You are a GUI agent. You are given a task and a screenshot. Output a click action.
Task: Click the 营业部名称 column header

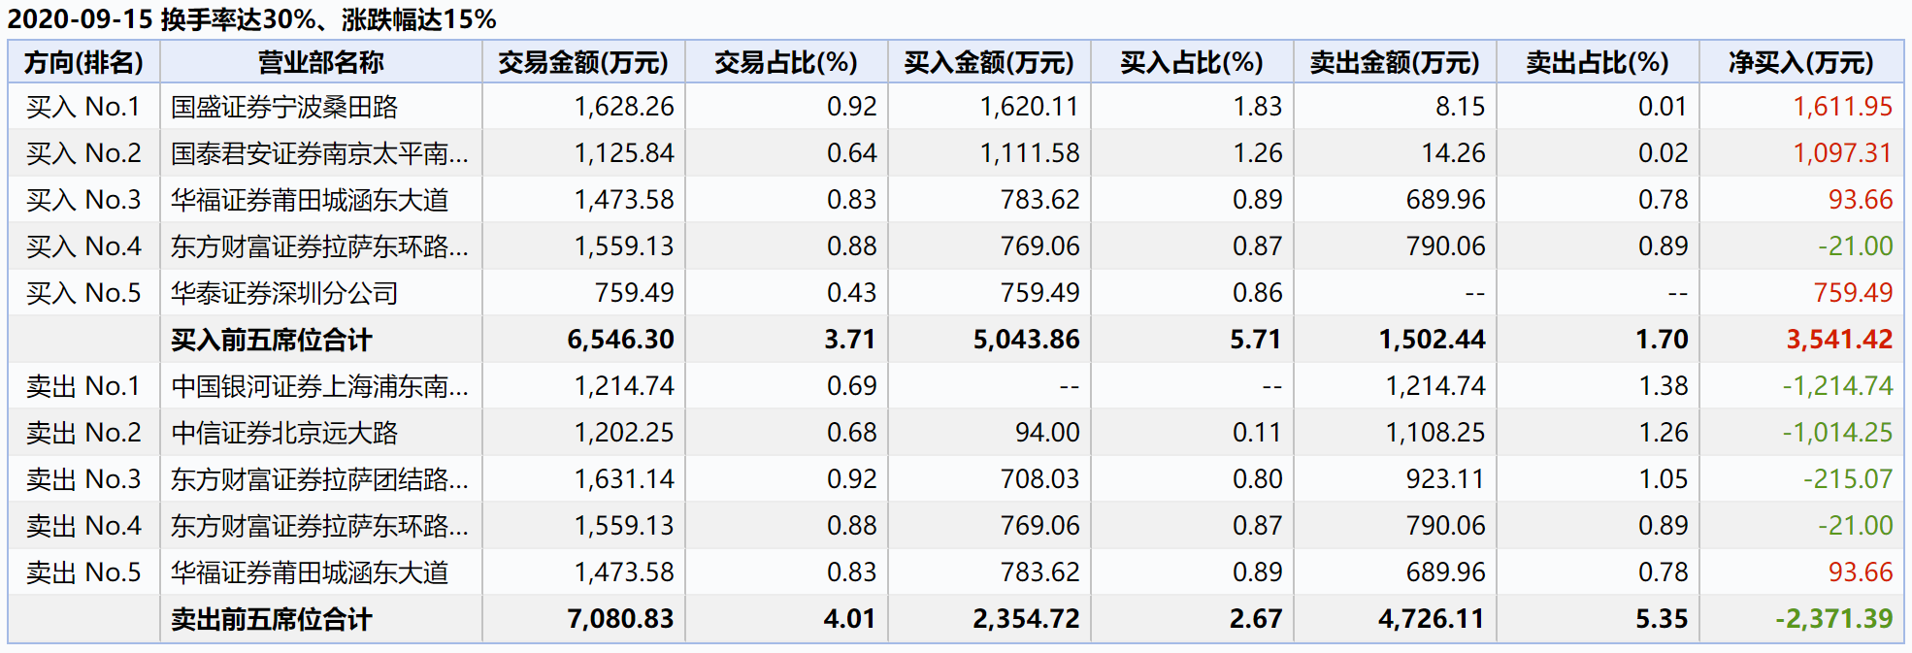coord(320,63)
